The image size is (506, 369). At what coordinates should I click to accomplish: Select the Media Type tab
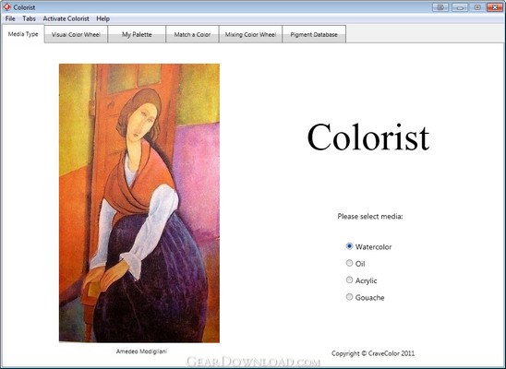pos(23,34)
